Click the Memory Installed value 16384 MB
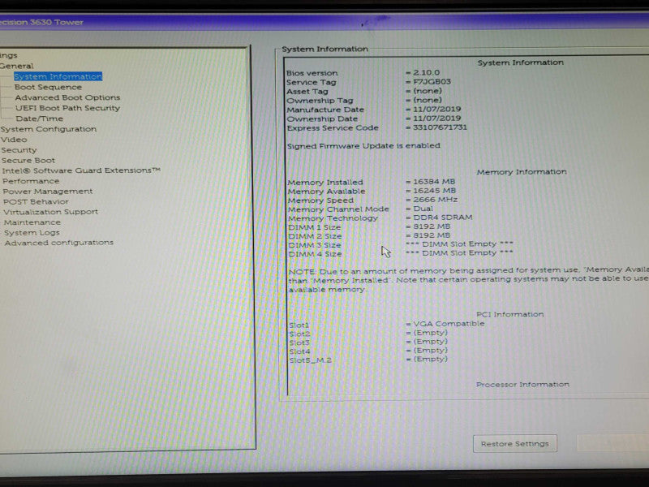This screenshot has width=649, height=487. click(434, 181)
